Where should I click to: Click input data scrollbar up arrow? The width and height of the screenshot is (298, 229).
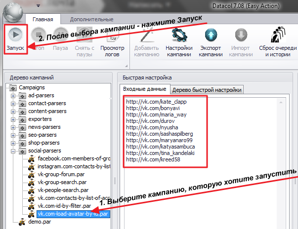281,103
